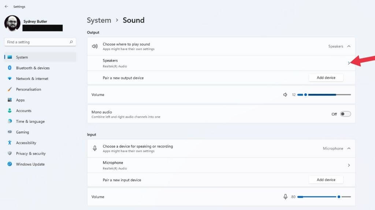
Task: Click the Gaming icon in sidebar
Action: (10, 132)
